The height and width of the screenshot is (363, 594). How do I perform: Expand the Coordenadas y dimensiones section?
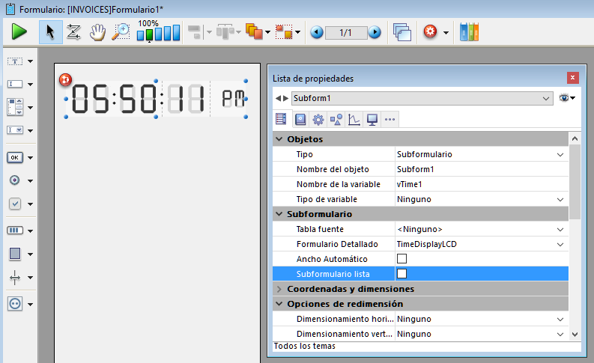(x=280, y=289)
